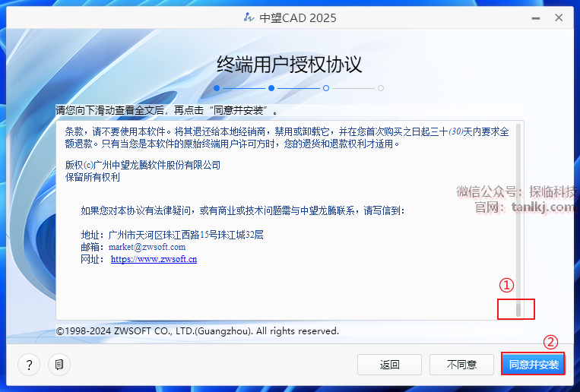This screenshot has width=580, height=392.
Task: Open the document log icon beside help
Action: (x=59, y=365)
